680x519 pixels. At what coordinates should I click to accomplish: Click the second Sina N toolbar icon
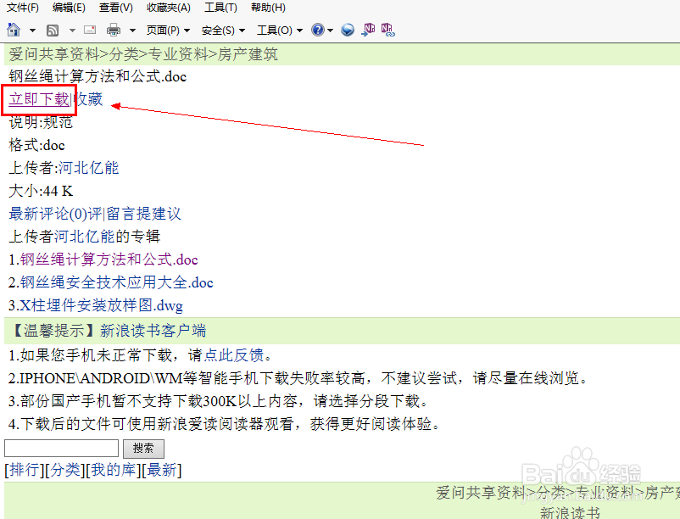(x=388, y=30)
